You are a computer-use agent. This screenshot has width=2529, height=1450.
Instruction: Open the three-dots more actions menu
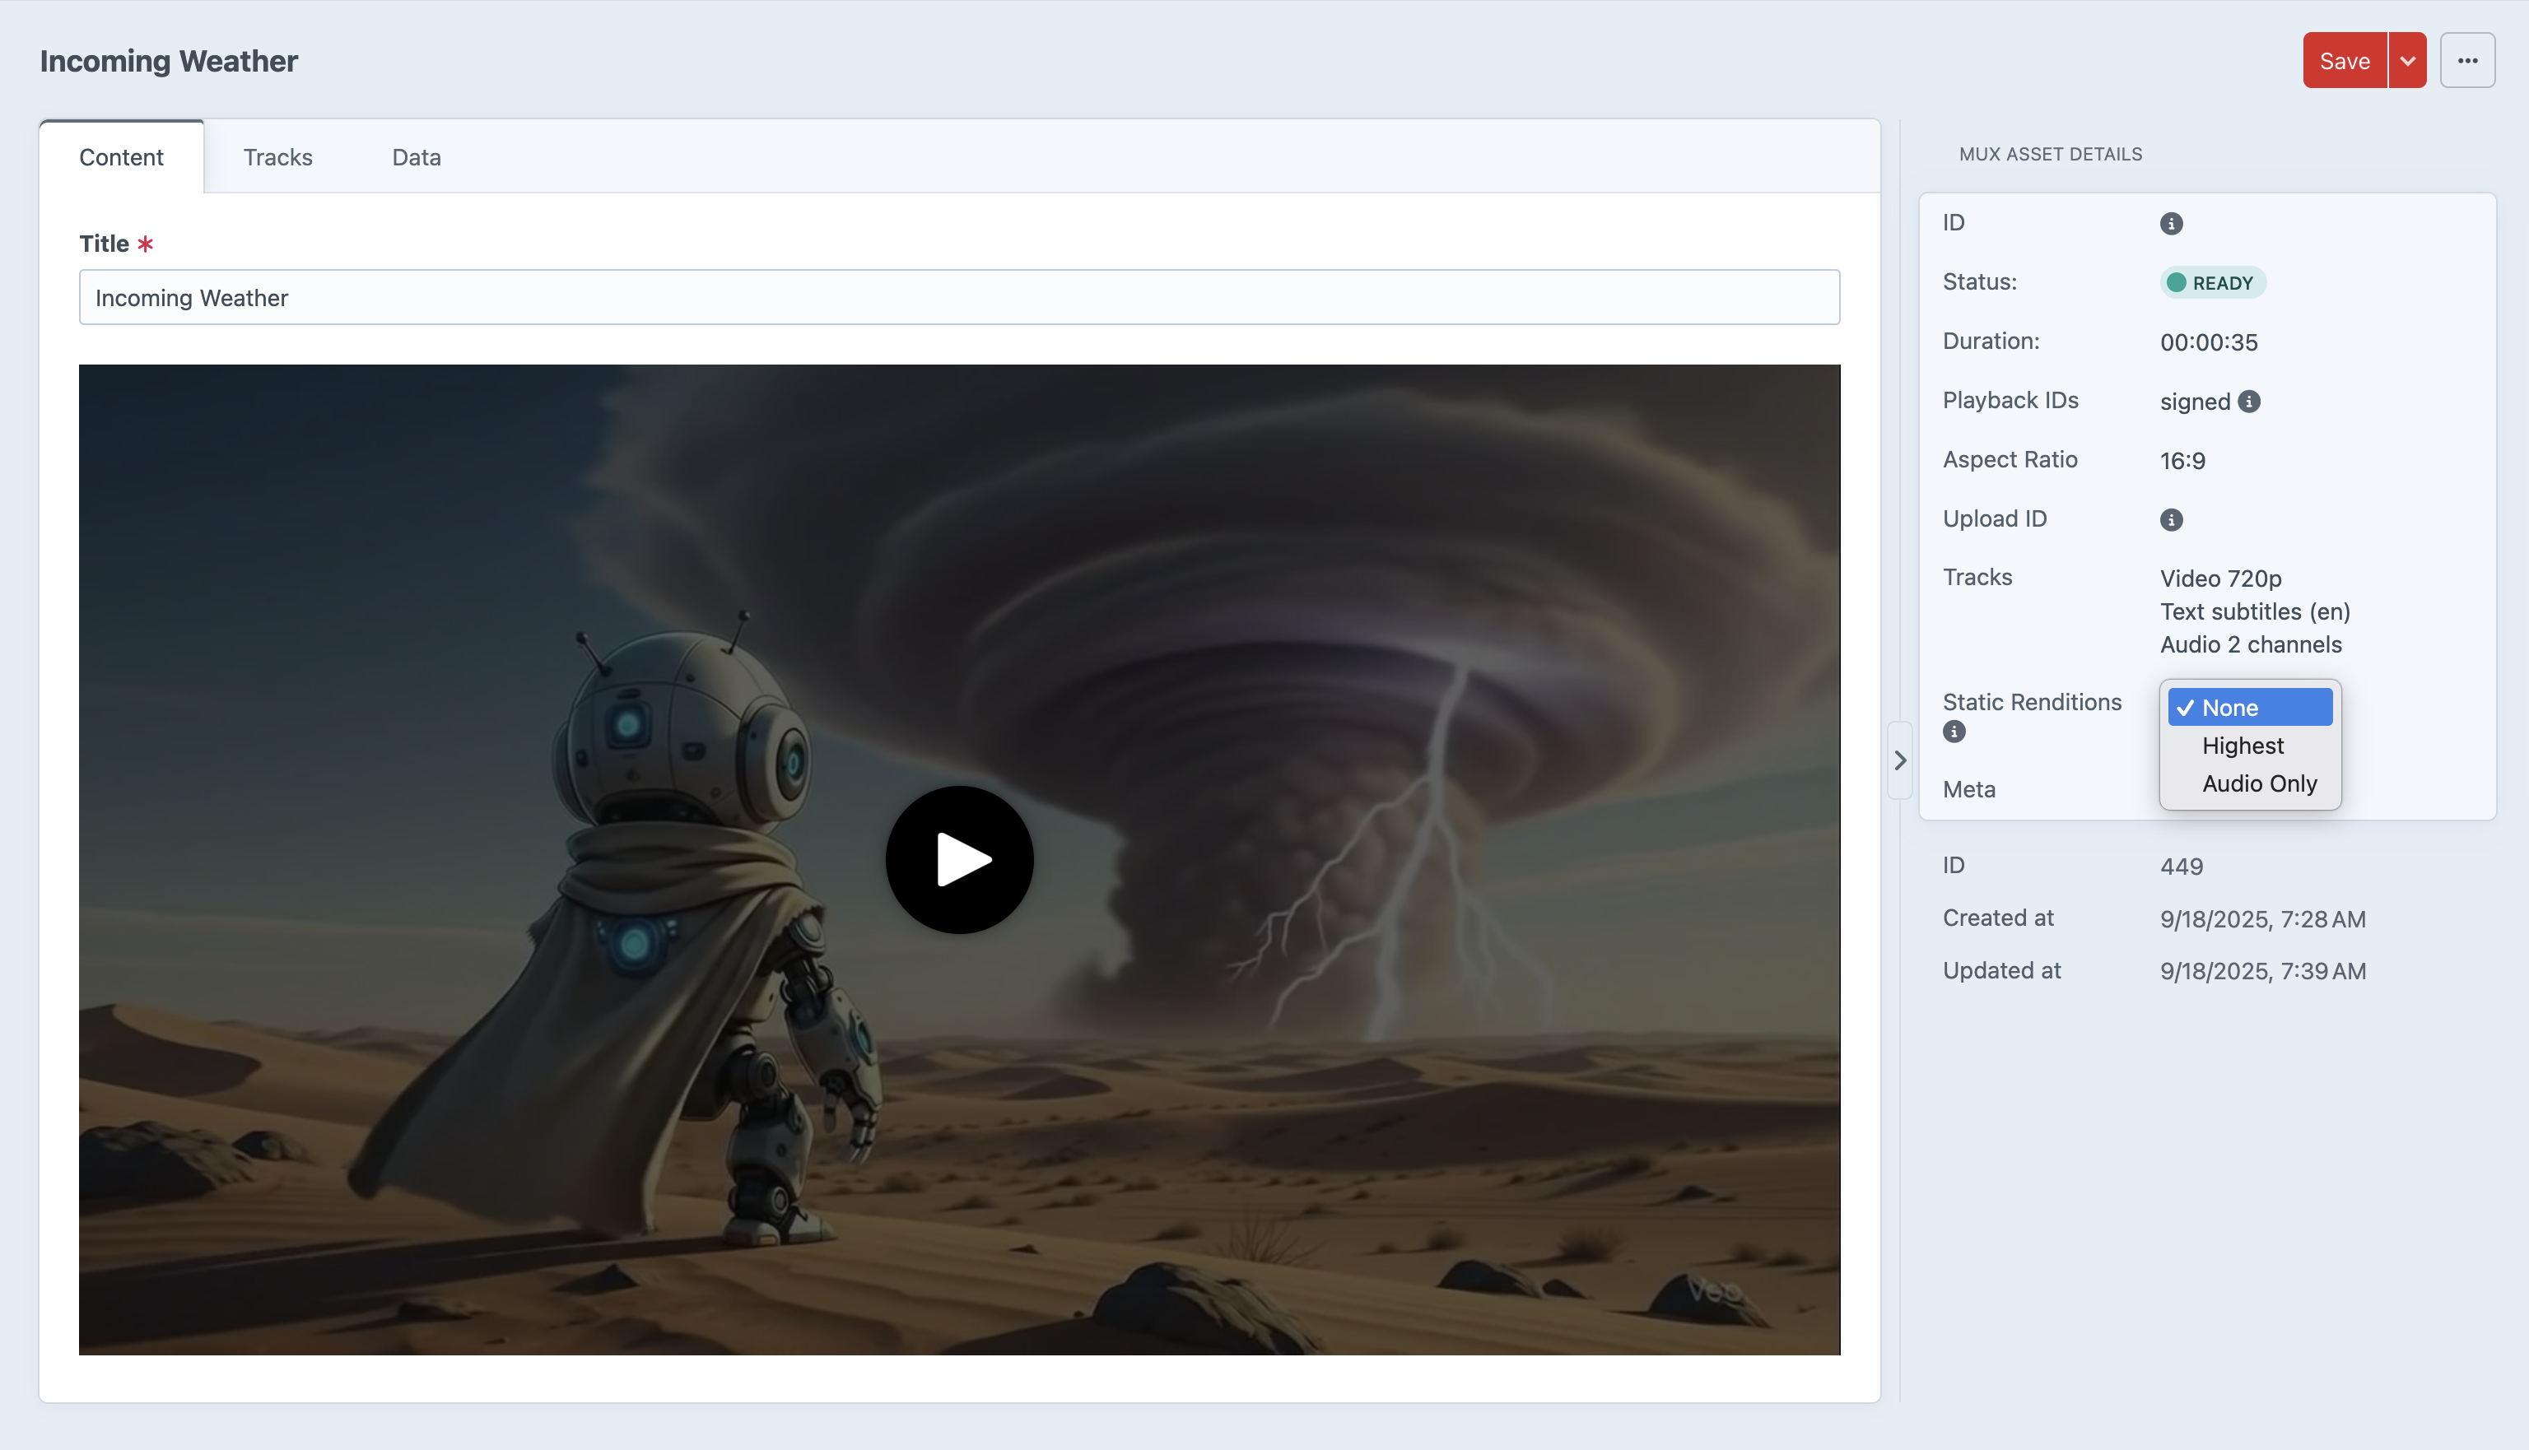click(x=2466, y=61)
